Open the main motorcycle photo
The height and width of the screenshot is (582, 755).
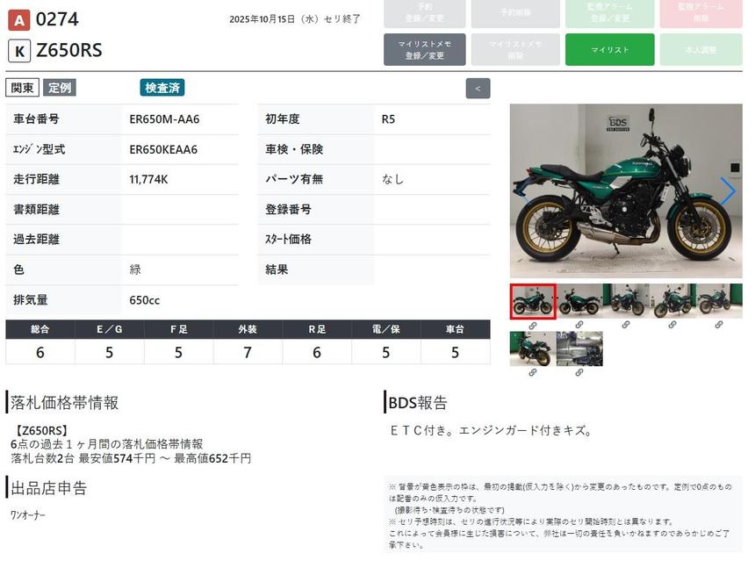pyautogui.click(x=625, y=191)
